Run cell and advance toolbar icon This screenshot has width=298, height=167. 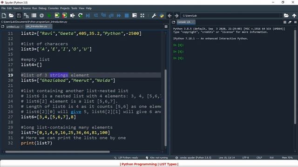tap(65, 15)
